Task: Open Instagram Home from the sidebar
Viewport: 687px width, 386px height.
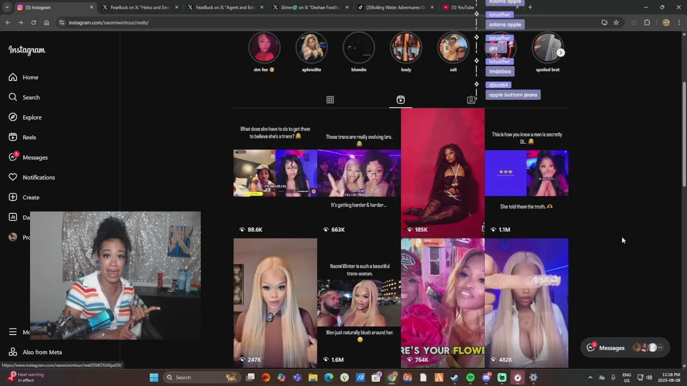Action: pos(24,77)
